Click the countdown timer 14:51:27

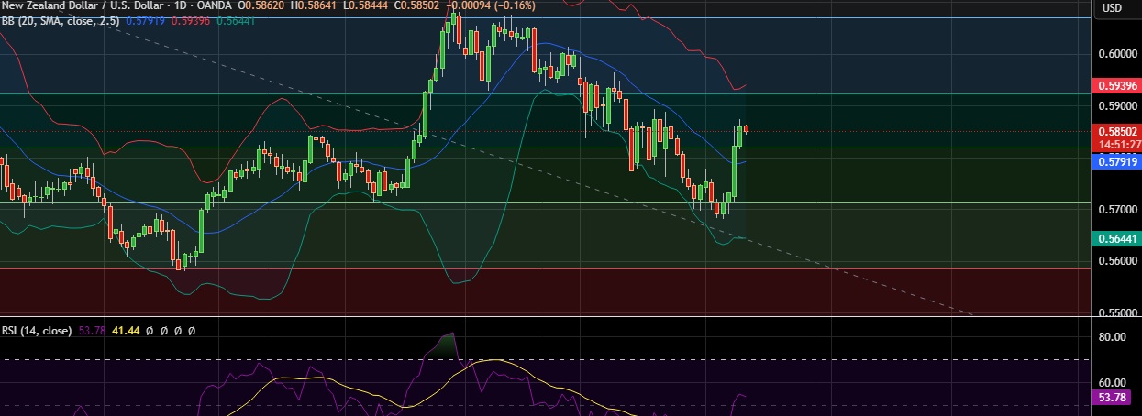(x=1118, y=145)
